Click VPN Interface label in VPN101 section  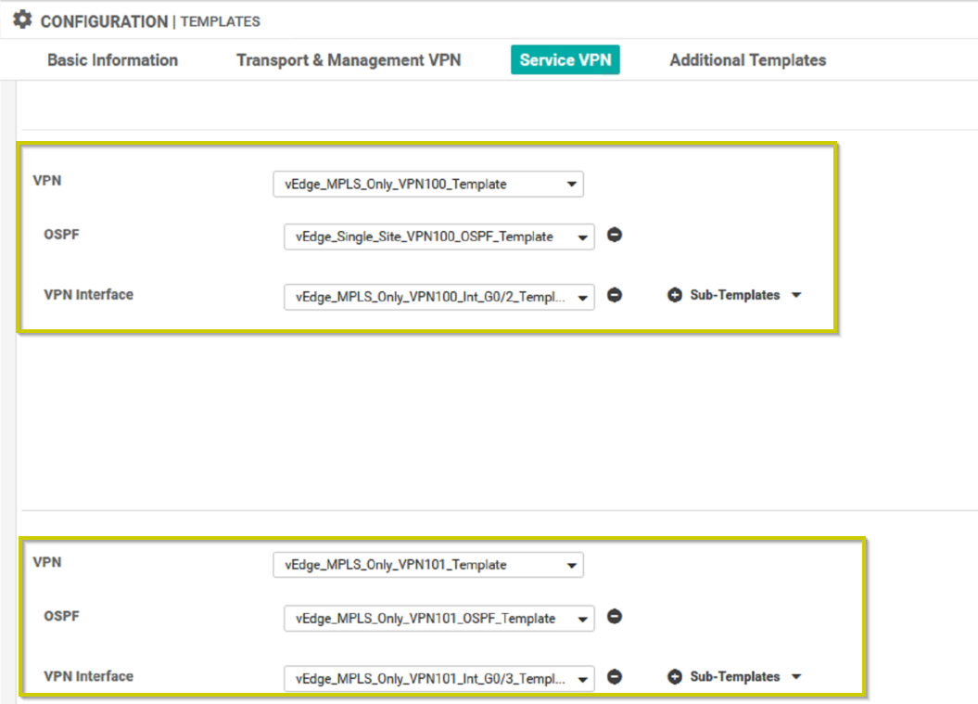89,676
